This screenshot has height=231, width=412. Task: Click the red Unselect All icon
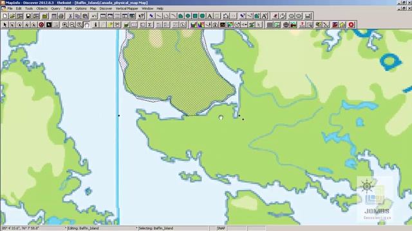coord(41,24)
